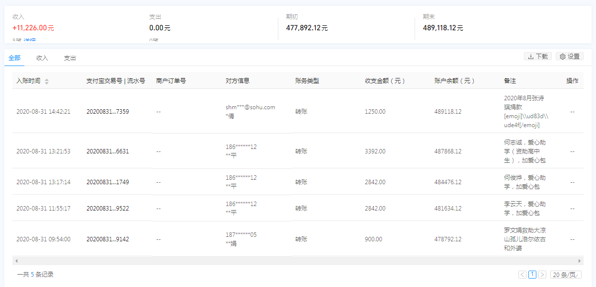Click the 一共 5 条记录 record count
596x287 pixels.
35,275
